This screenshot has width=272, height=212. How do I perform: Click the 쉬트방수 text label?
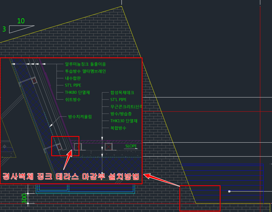click(73, 100)
